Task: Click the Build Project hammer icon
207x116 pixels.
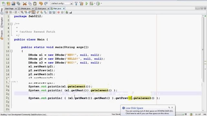Action: coord(76,4)
